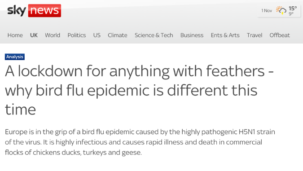
Task: Click the 1 Nov date label
Action: (x=267, y=11)
